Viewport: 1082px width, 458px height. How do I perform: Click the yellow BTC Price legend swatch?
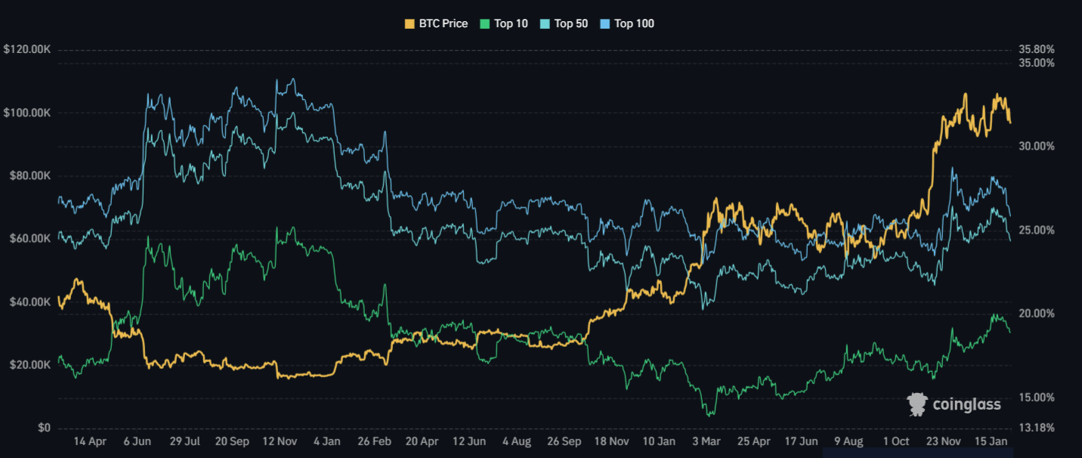[x=410, y=23]
